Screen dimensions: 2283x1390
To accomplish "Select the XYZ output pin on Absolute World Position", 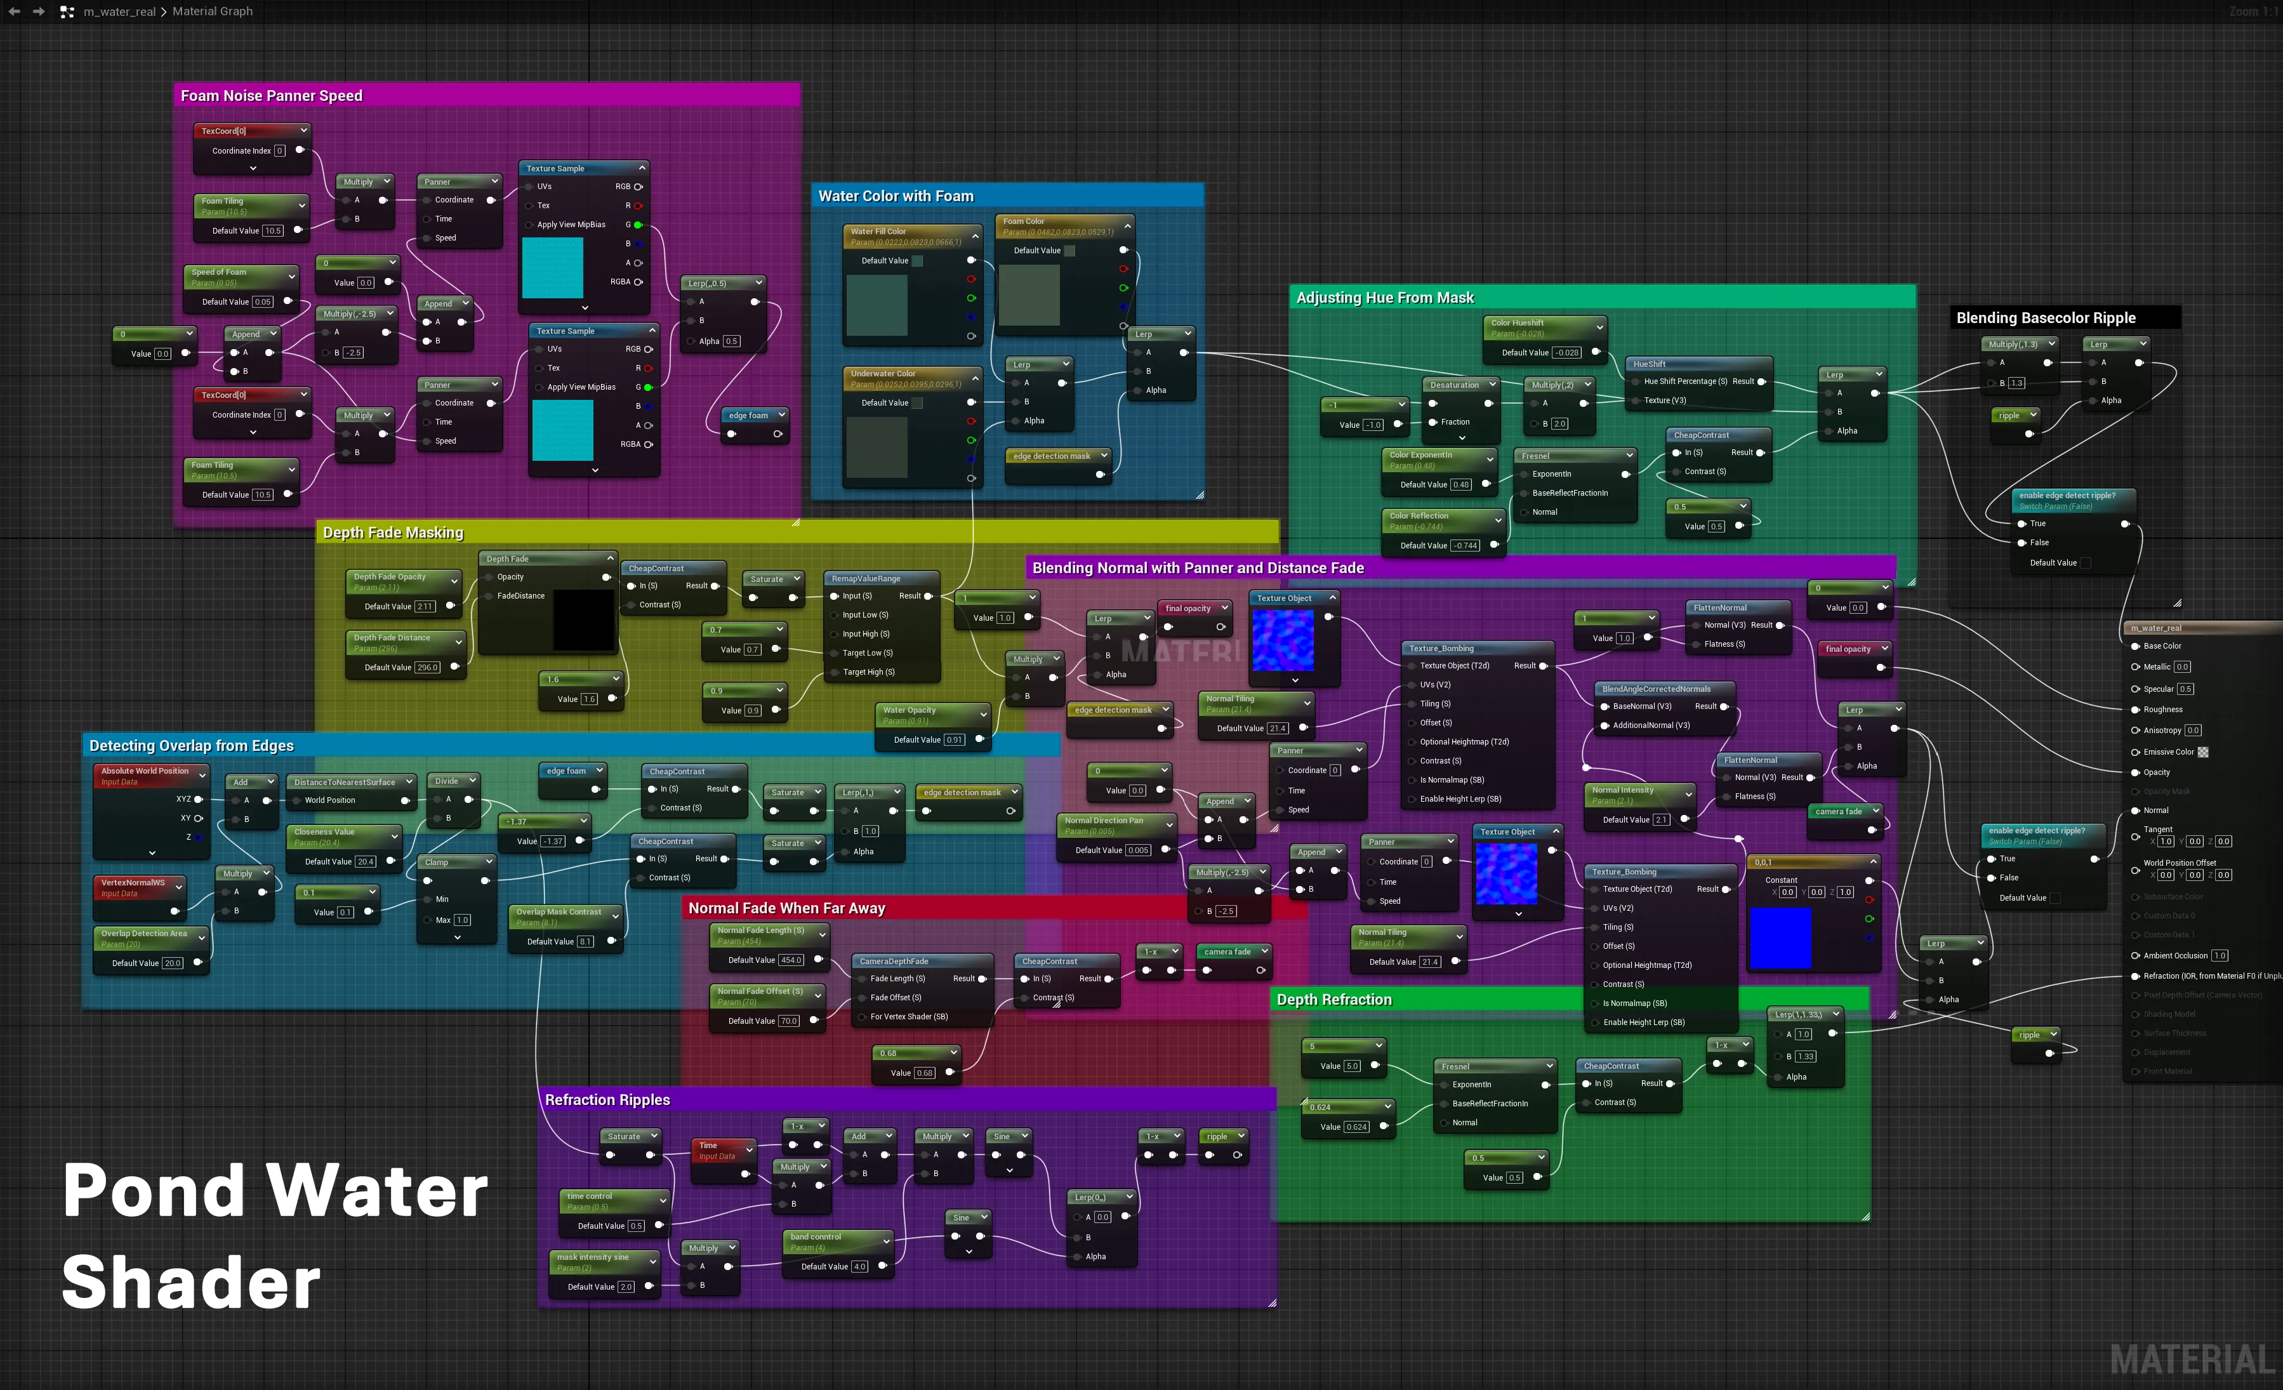I will (197, 799).
